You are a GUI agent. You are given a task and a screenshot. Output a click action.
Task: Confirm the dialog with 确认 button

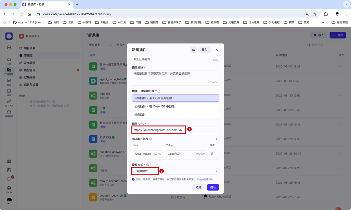coord(213,187)
